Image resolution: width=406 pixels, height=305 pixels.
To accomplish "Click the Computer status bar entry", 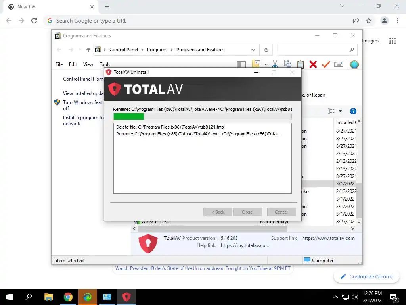I will [x=319, y=260].
